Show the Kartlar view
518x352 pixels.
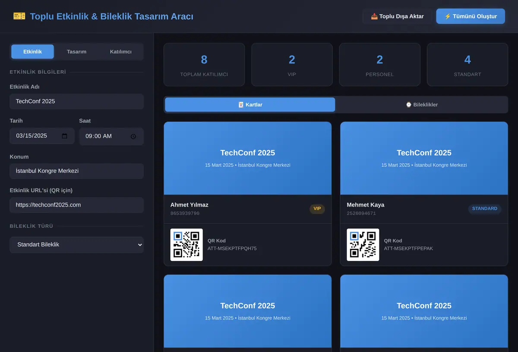click(x=250, y=105)
